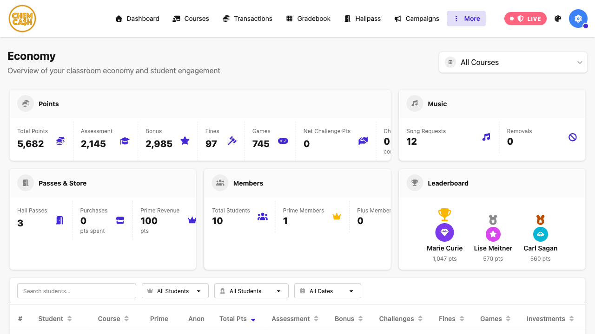This screenshot has height=334, width=595.
Task: Open the Dashboard page
Action: coord(137,19)
